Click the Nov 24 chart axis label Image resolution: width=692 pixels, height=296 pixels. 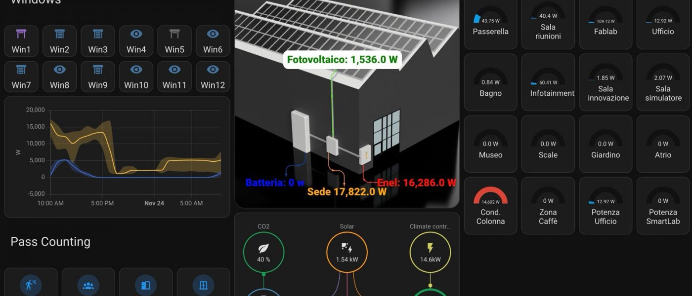pyautogui.click(x=154, y=203)
